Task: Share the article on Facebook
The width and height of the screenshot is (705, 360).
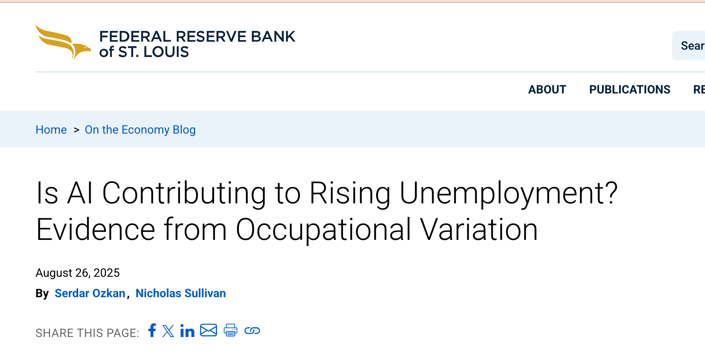Action: [152, 330]
